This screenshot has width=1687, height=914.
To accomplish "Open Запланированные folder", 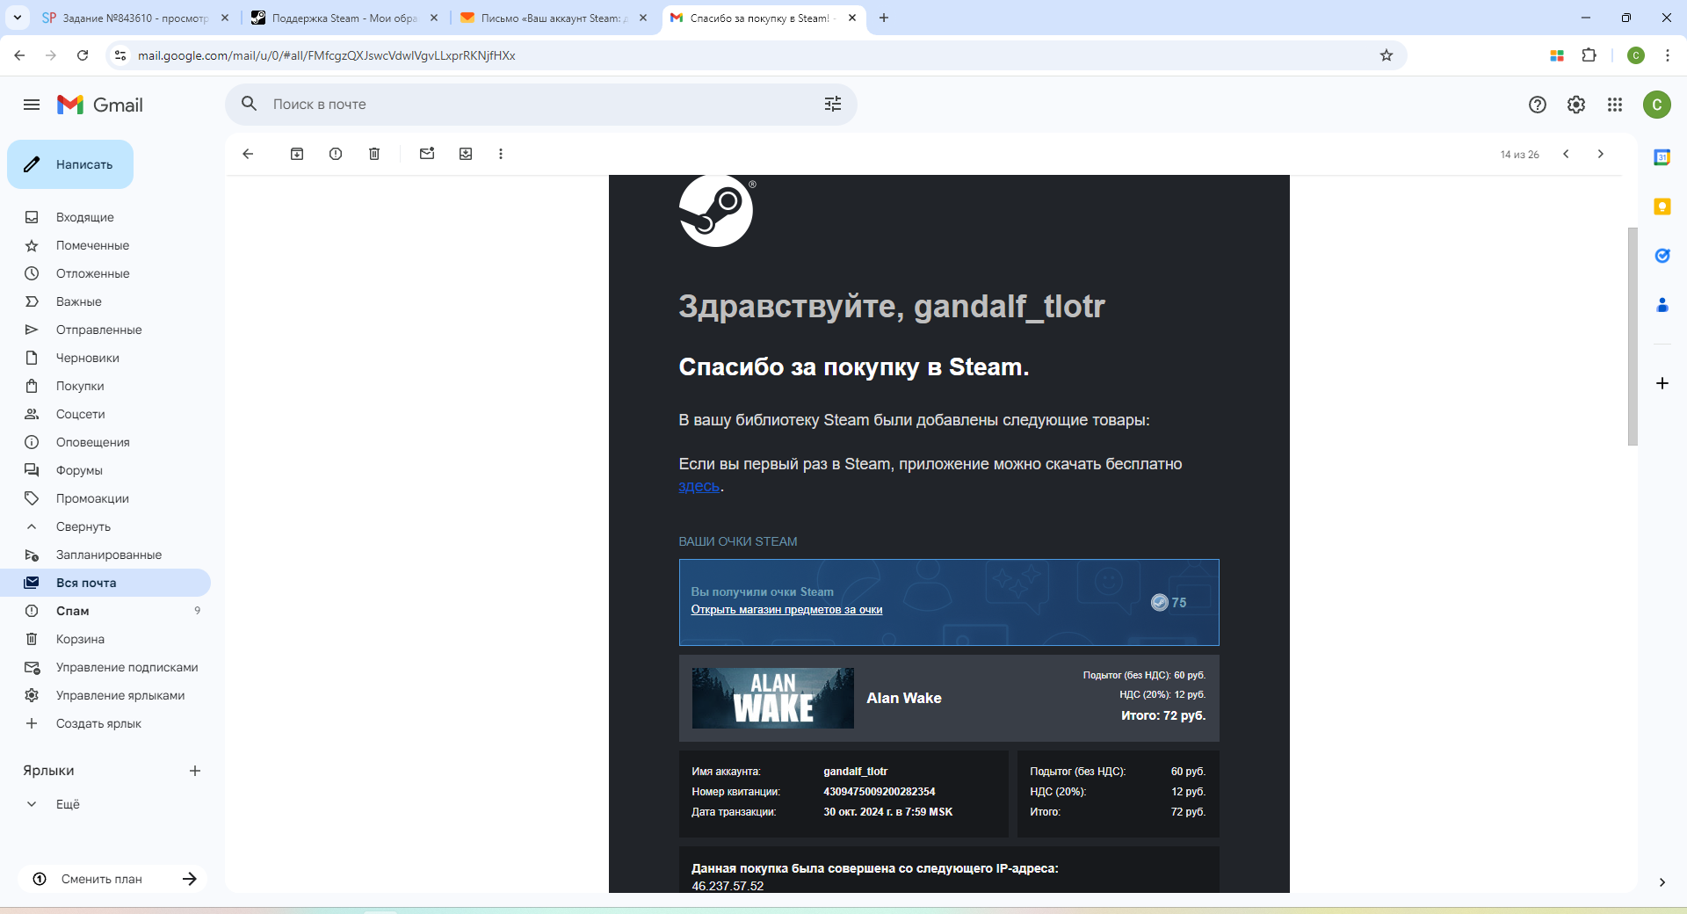I will (x=105, y=555).
